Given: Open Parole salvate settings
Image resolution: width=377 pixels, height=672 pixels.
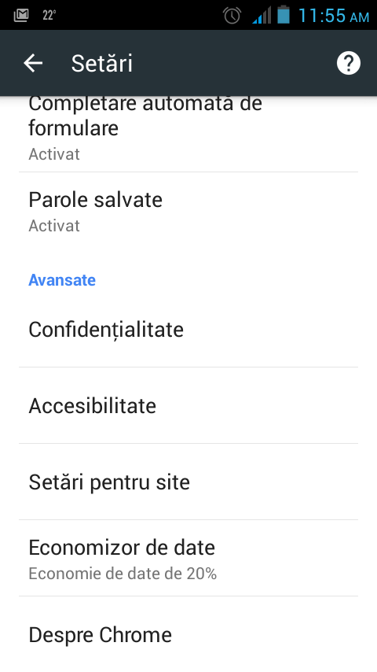Looking at the screenshot, I should click(188, 210).
